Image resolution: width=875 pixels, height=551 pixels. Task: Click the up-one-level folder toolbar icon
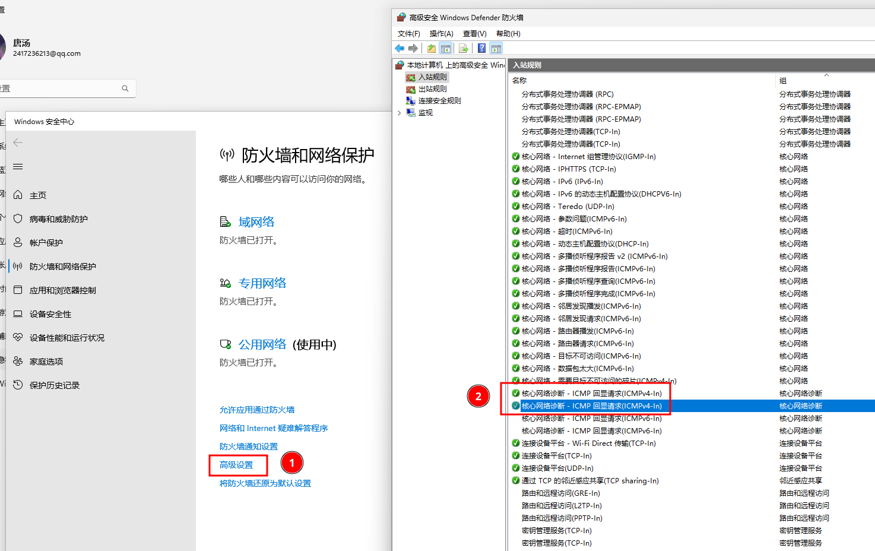pos(432,49)
